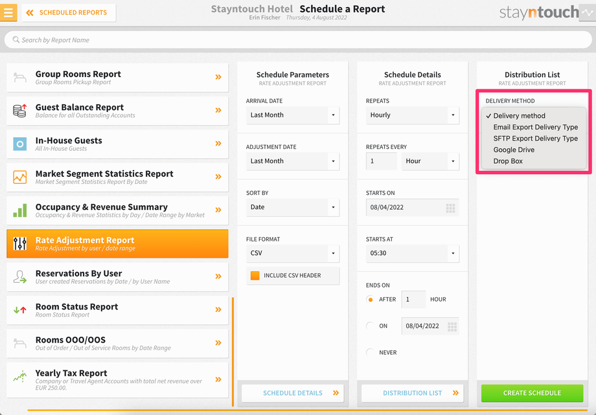Click the arrow on Yearly Tax Report
This screenshot has width=596, height=415.
click(218, 379)
